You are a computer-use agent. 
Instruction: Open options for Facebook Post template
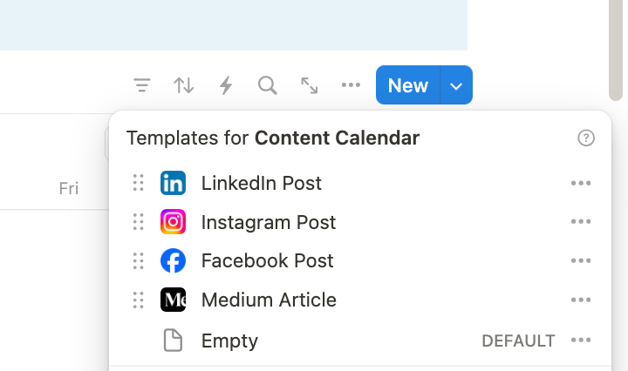coord(581,261)
